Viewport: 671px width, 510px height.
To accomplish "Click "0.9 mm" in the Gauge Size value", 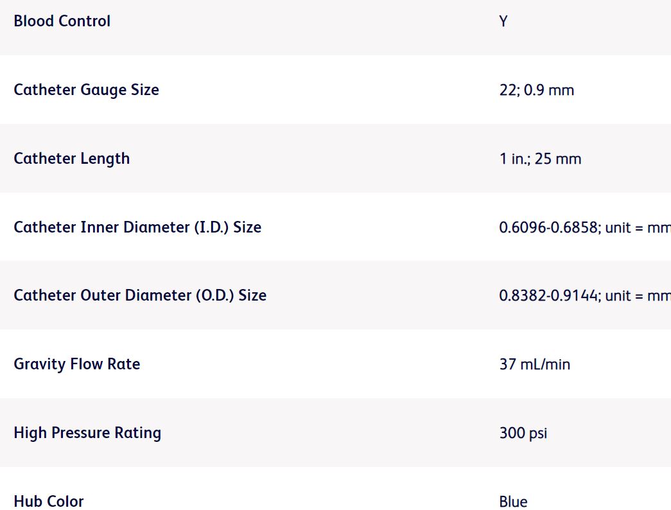I will click(x=549, y=91).
